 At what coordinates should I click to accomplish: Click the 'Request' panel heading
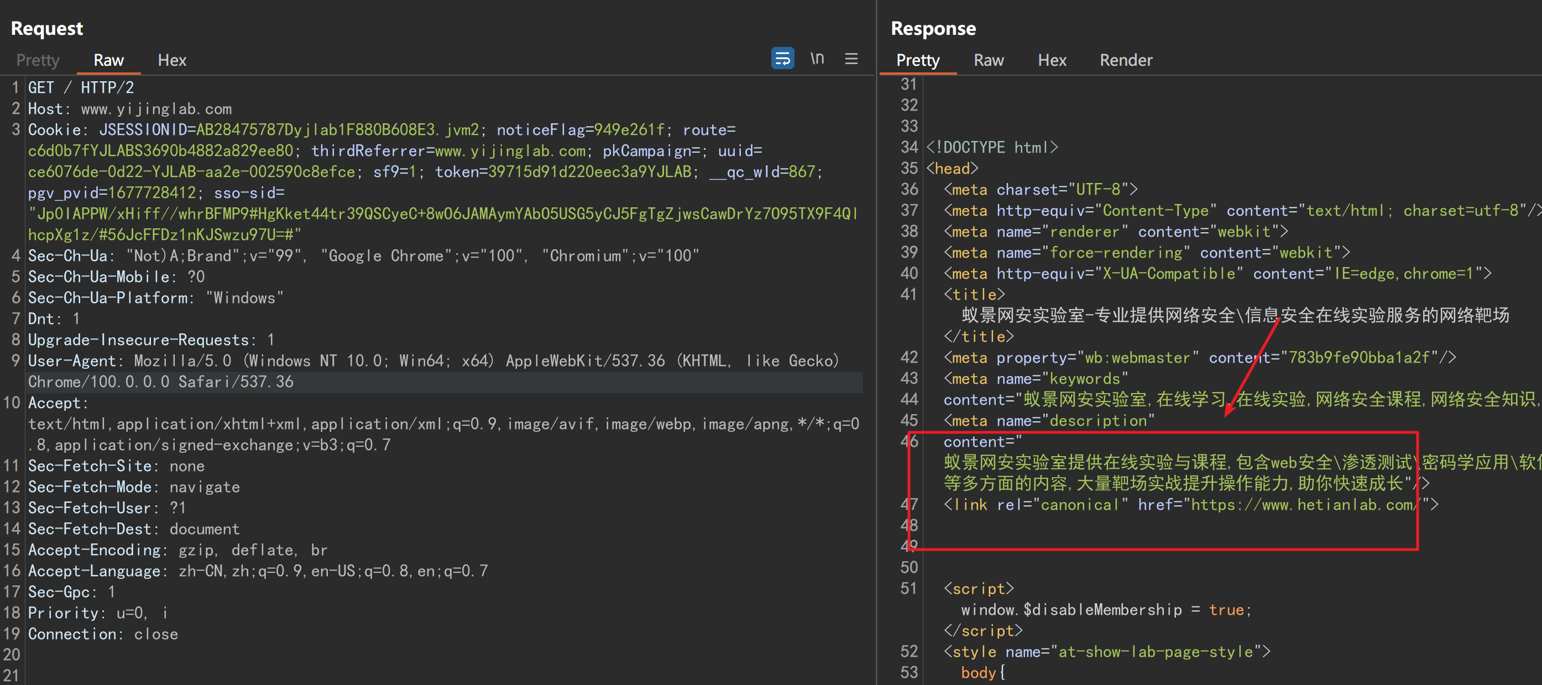(46, 28)
